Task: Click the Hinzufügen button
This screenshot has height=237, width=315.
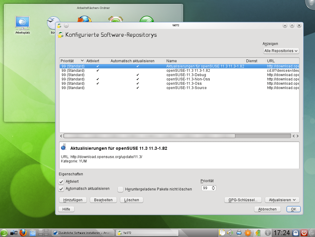Action: point(73,200)
